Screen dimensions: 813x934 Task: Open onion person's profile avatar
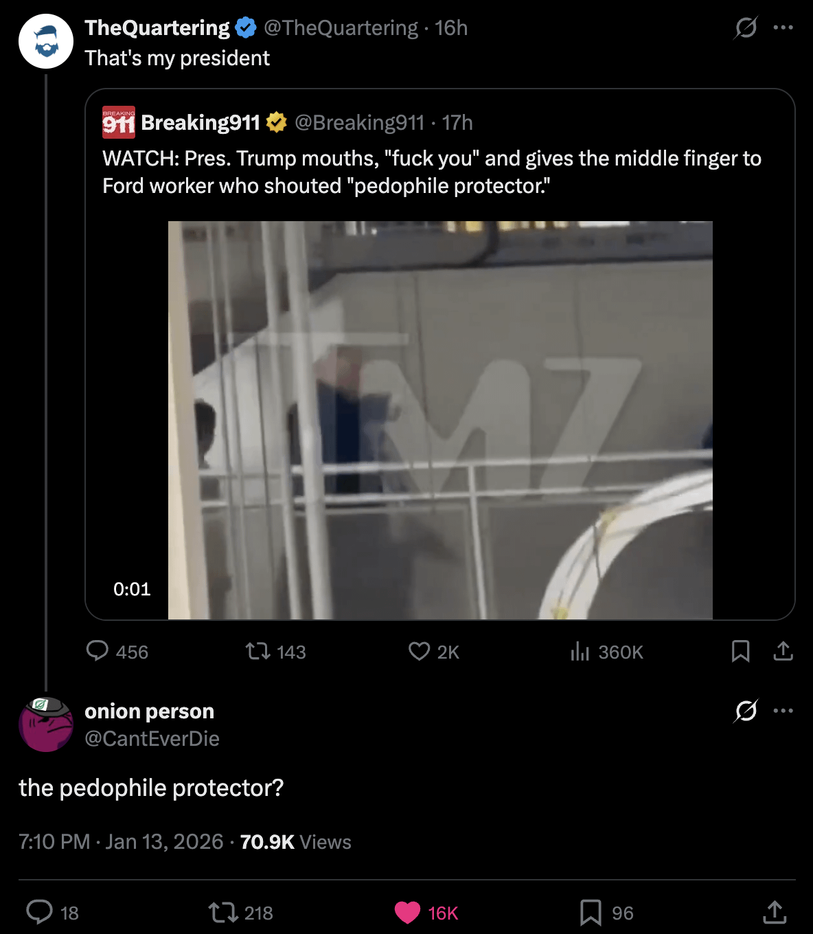point(45,725)
